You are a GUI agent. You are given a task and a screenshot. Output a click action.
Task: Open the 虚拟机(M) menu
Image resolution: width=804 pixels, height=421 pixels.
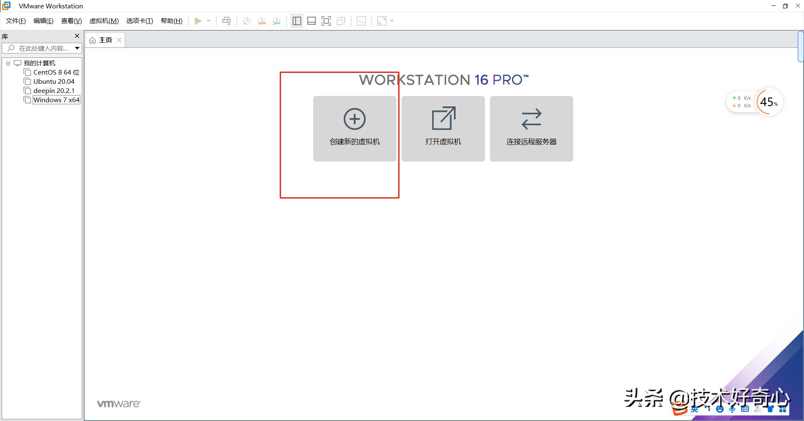coord(104,21)
